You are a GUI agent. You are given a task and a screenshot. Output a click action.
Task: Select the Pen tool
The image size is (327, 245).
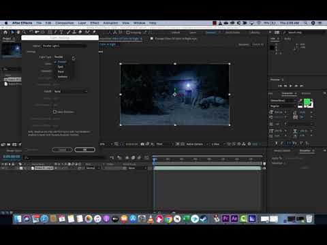[56, 32]
